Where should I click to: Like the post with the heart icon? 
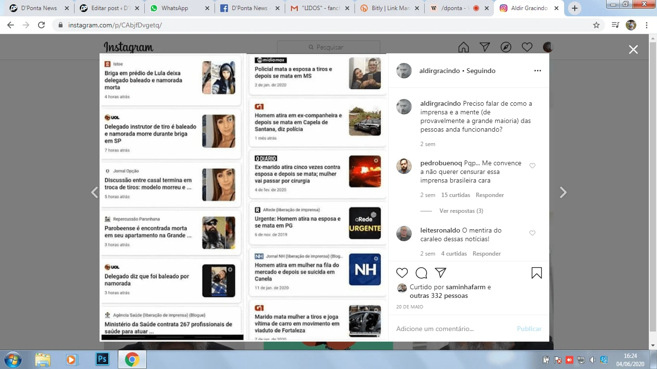(x=402, y=273)
